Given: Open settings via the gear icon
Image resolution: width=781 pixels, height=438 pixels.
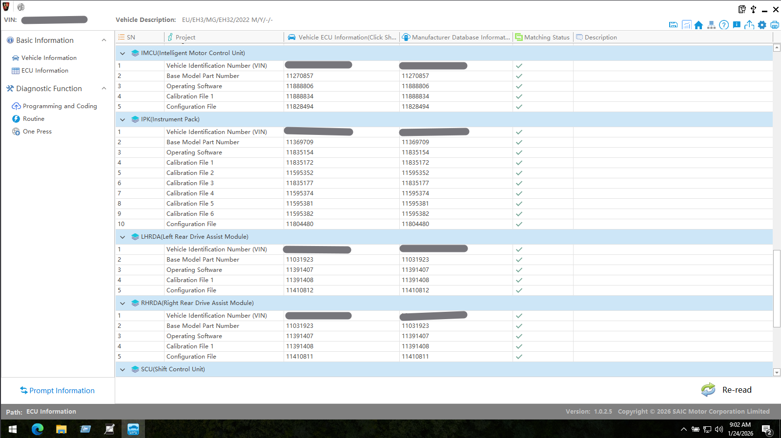Looking at the screenshot, I should [762, 25].
